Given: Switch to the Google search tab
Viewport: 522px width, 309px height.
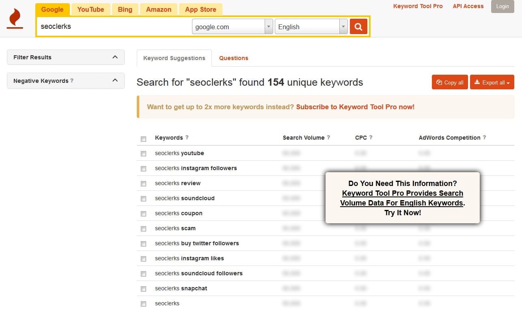Looking at the screenshot, I should coord(52,9).
